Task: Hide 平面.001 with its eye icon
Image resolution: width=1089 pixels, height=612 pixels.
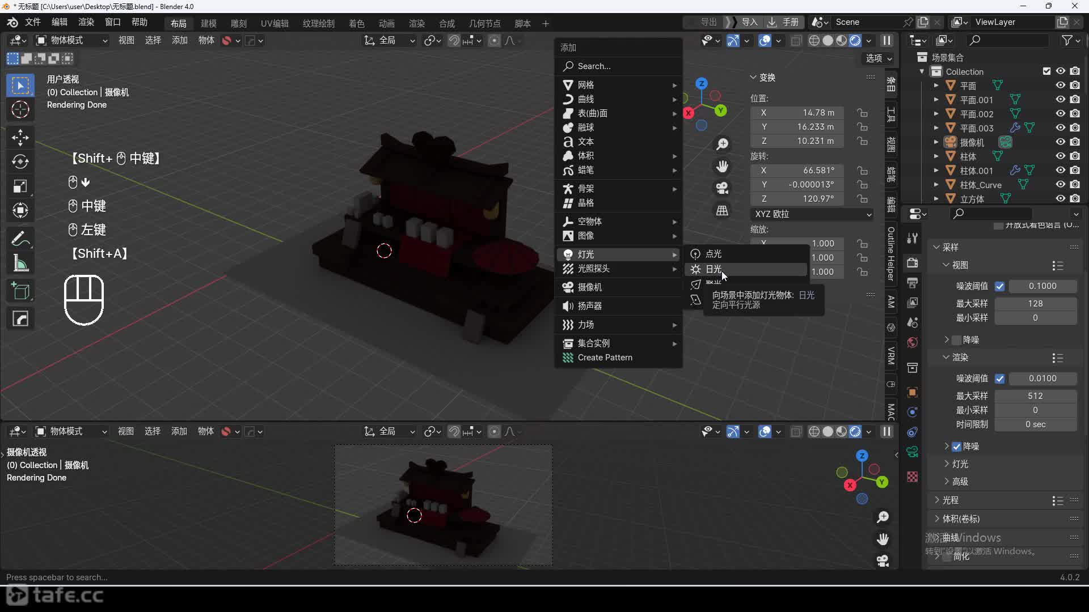Action: 1060,99
